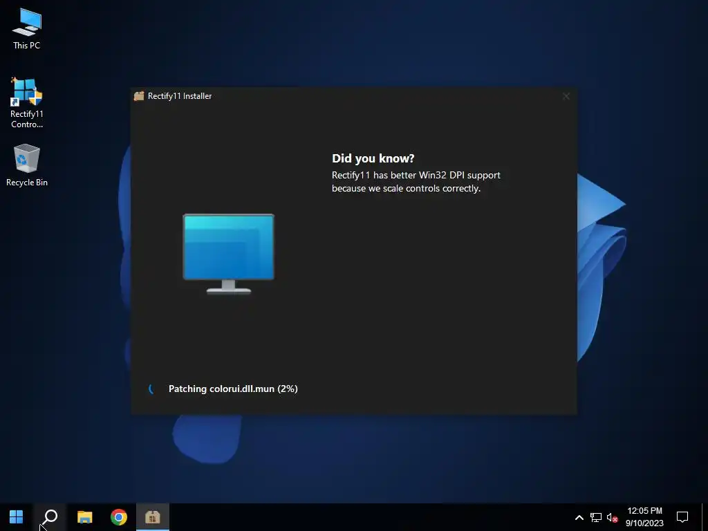Launch Google Chrome from taskbar
Image resolution: width=708 pixels, height=531 pixels.
point(119,517)
